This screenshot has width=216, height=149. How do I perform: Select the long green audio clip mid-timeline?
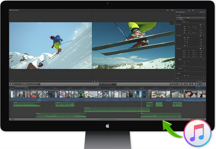pos(117,110)
